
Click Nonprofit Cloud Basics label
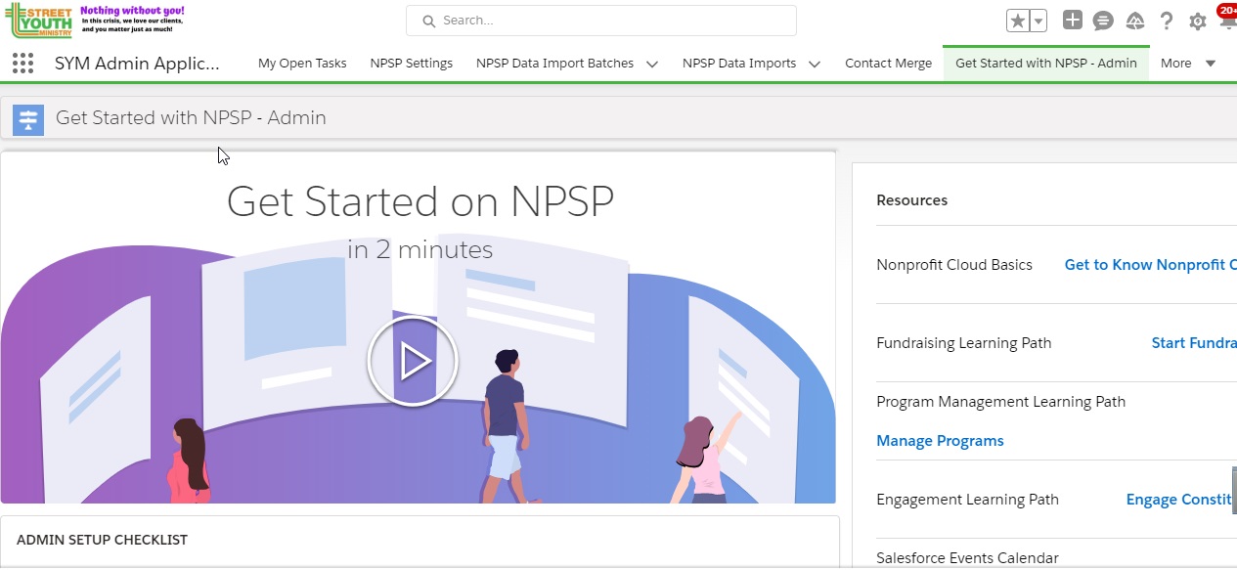(954, 265)
